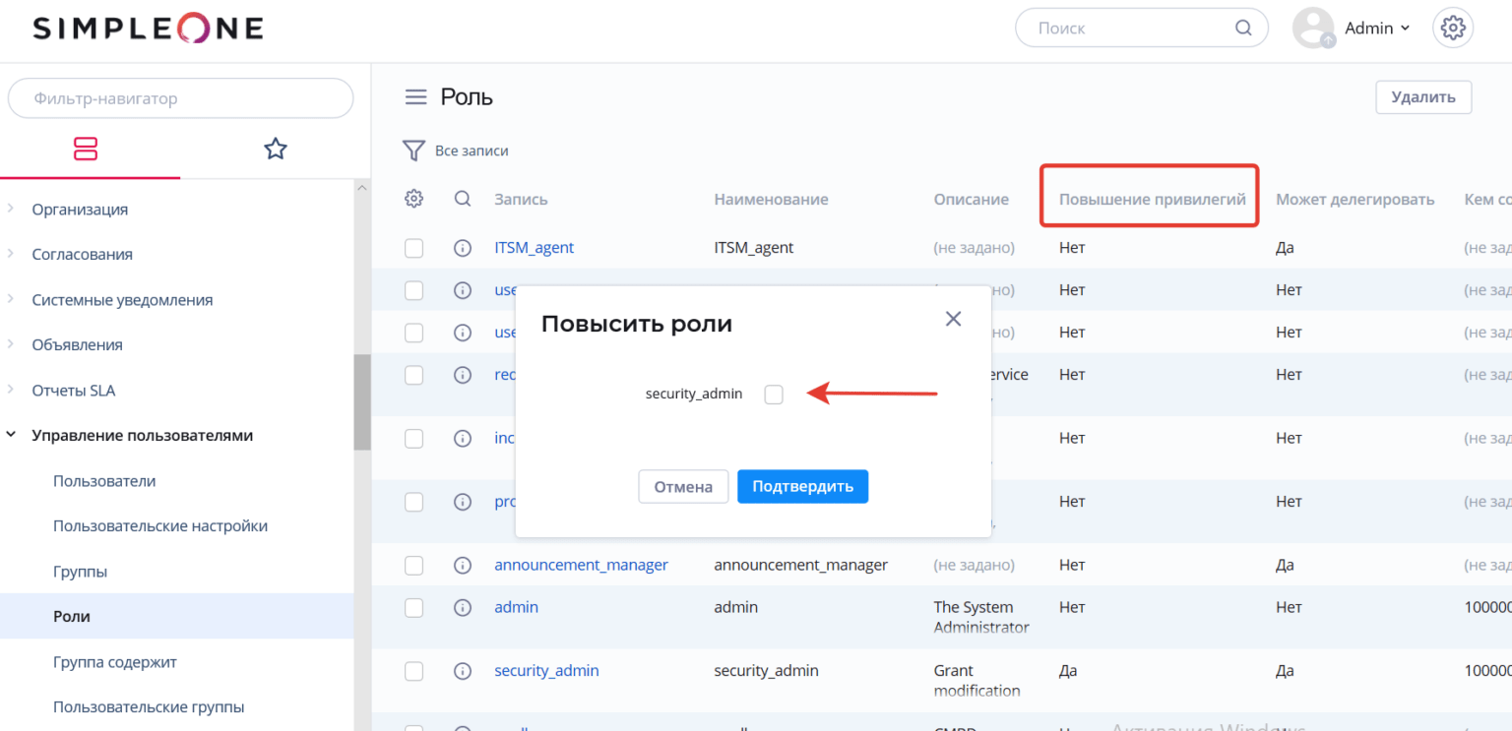Screen dimensions: 1512x731
Task: Sort by the Запись column header
Action: click(x=521, y=199)
